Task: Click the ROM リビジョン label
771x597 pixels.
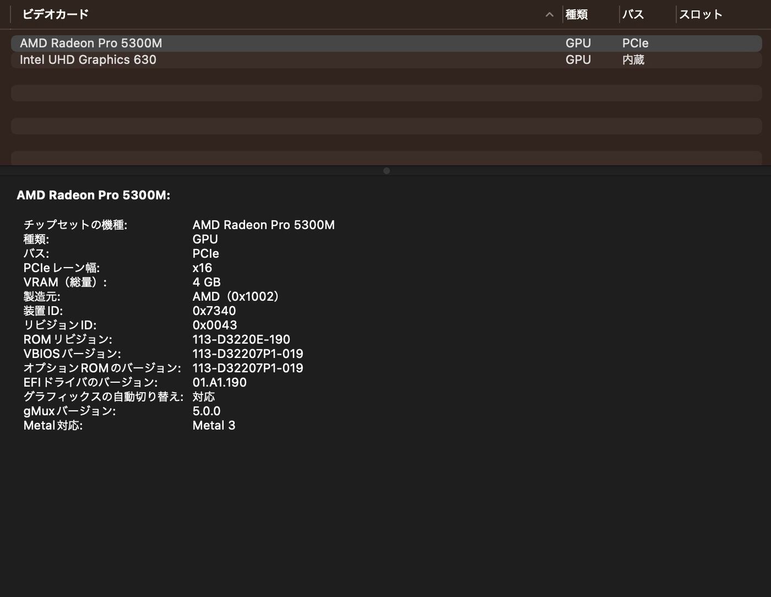Action: click(x=68, y=340)
